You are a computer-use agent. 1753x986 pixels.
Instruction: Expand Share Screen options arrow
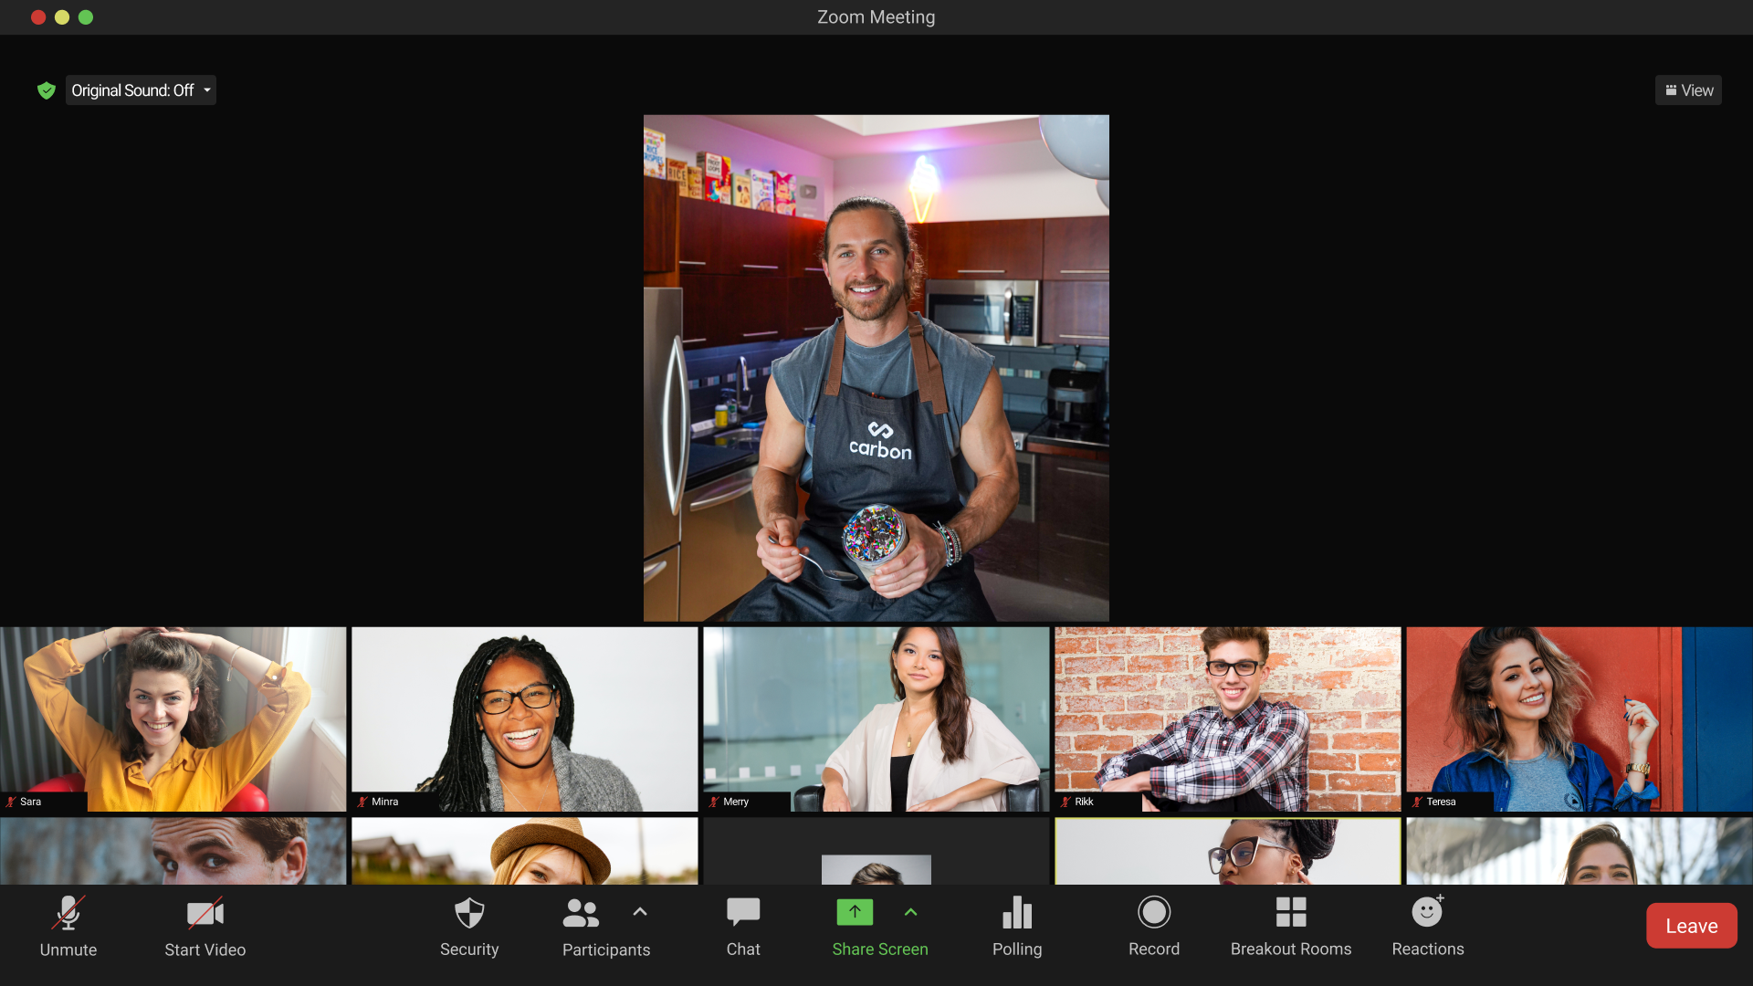tap(910, 911)
